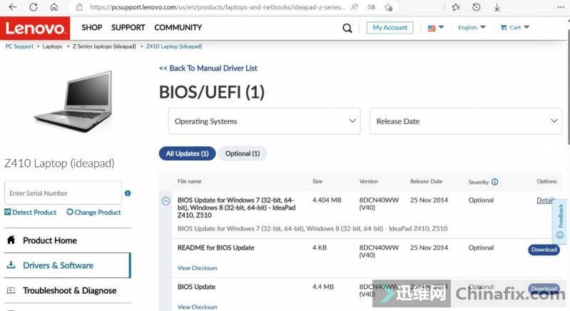This screenshot has width=570, height=311.
Task: Click the 4.404 MB size value
Action: click(327, 200)
